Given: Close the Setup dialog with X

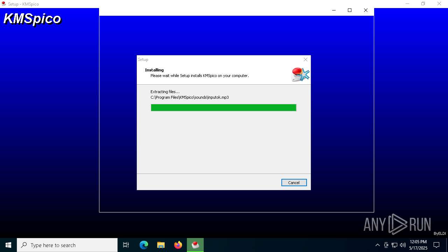Looking at the screenshot, I should click(306, 59).
